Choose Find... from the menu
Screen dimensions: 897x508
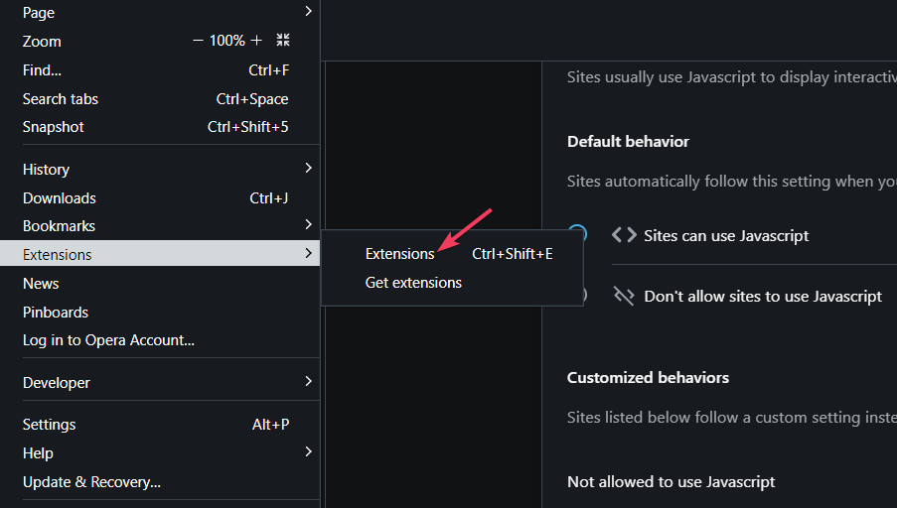pos(160,70)
